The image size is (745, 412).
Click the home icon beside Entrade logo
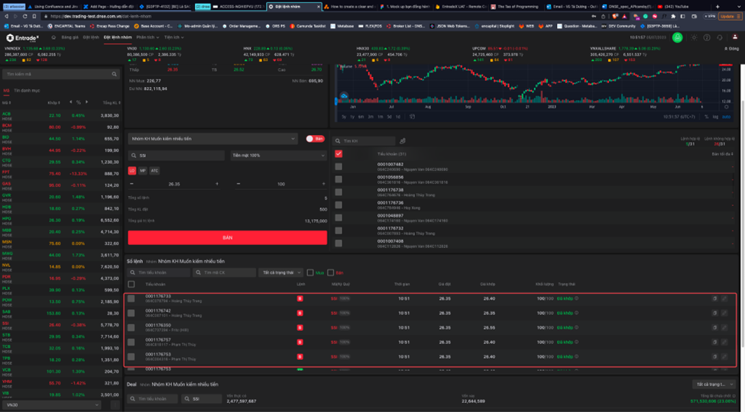tap(53, 37)
